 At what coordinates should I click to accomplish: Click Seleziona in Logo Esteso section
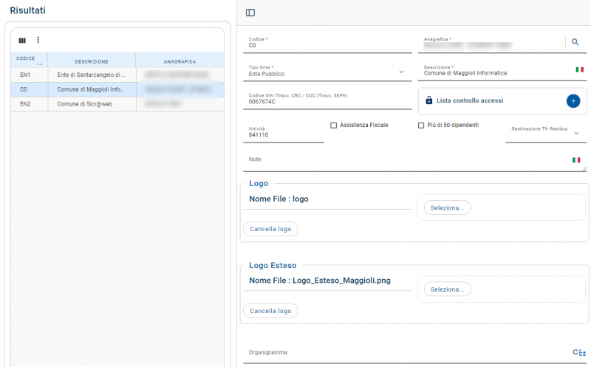(x=447, y=289)
